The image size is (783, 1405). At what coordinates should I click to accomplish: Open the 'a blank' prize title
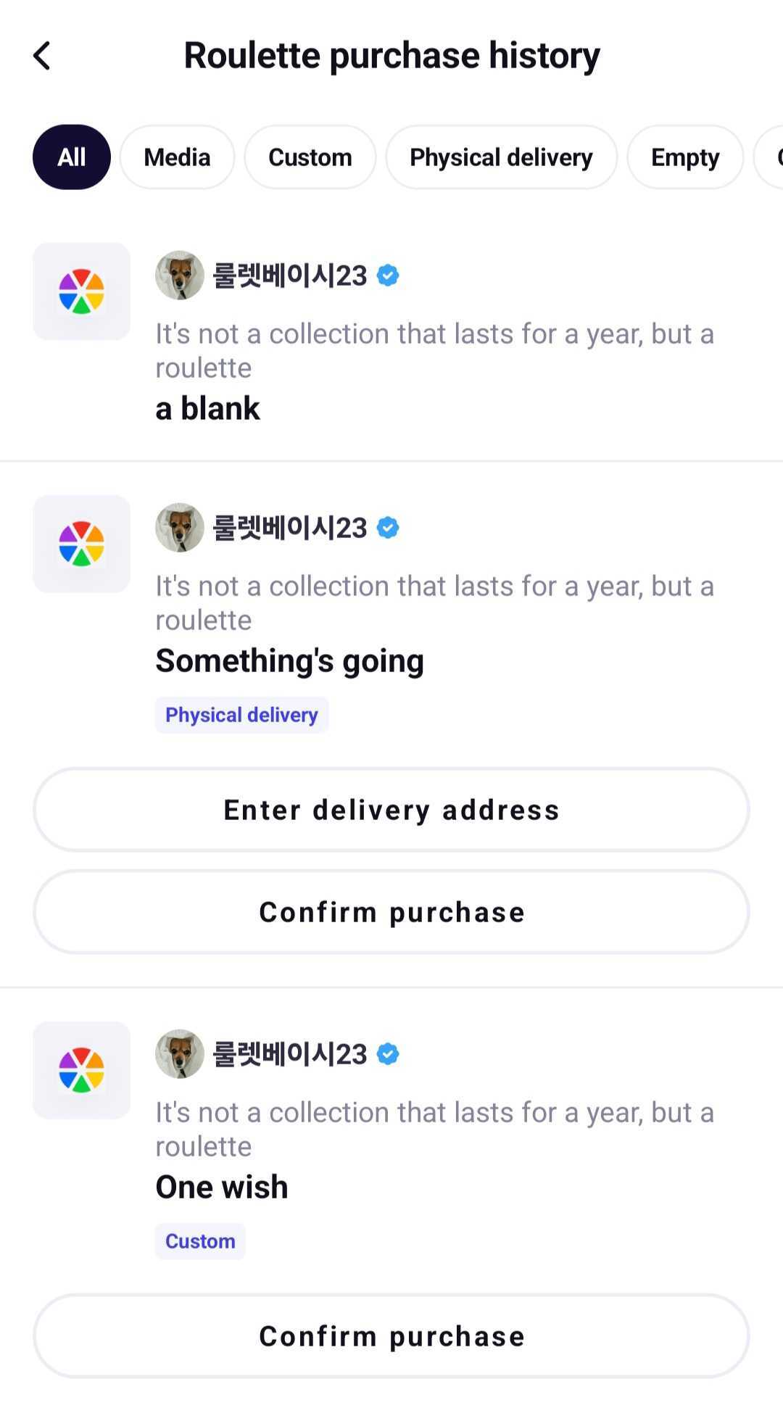click(207, 408)
